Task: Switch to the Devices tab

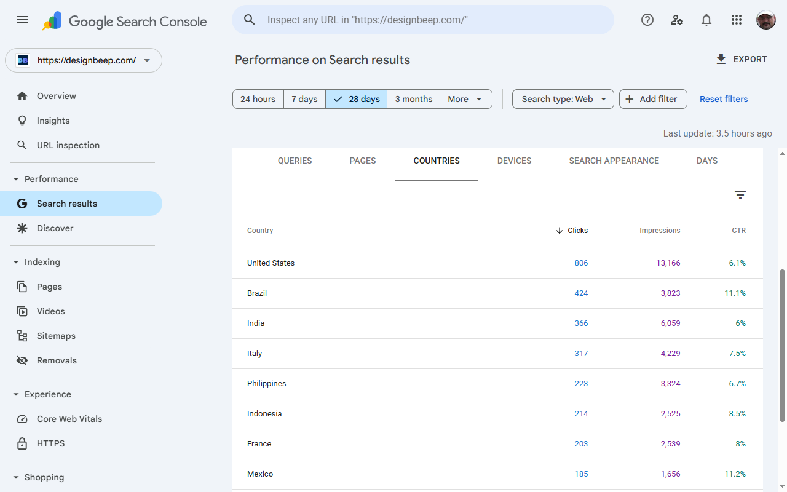Action: pyautogui.click(x=514, y=161)
